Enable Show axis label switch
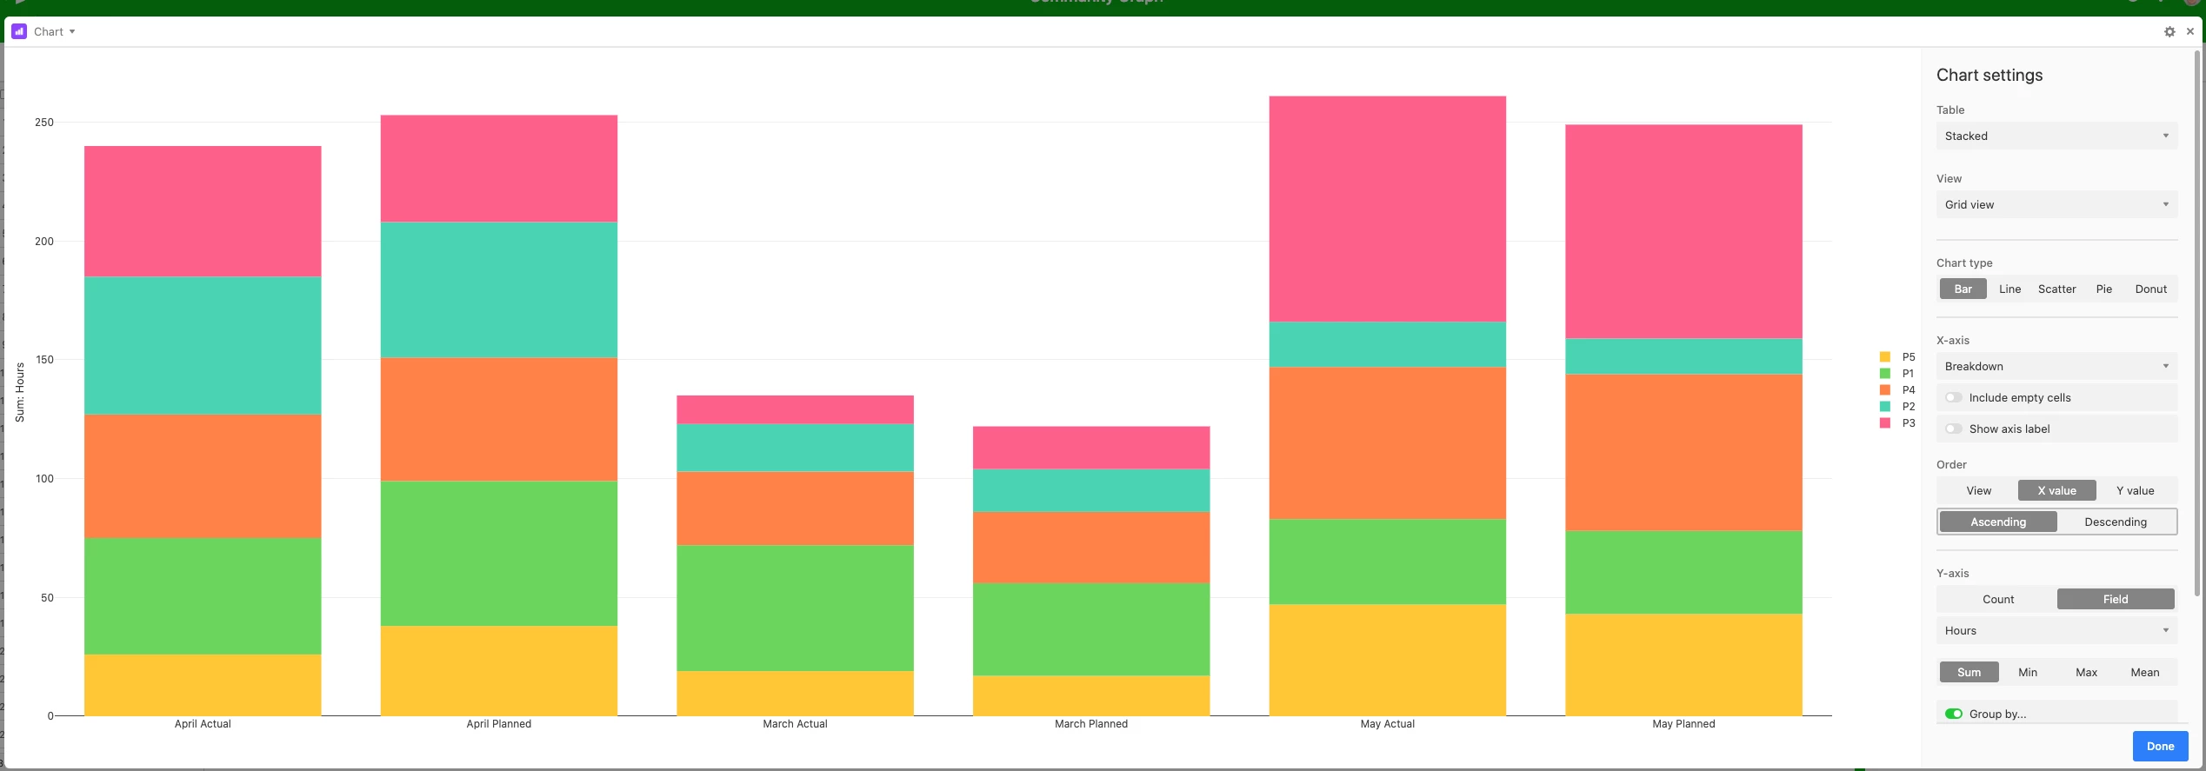 (1954, 429)
